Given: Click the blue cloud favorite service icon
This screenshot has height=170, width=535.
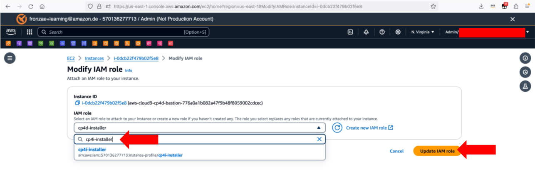Looking at the screenshot, I should 62,43.
